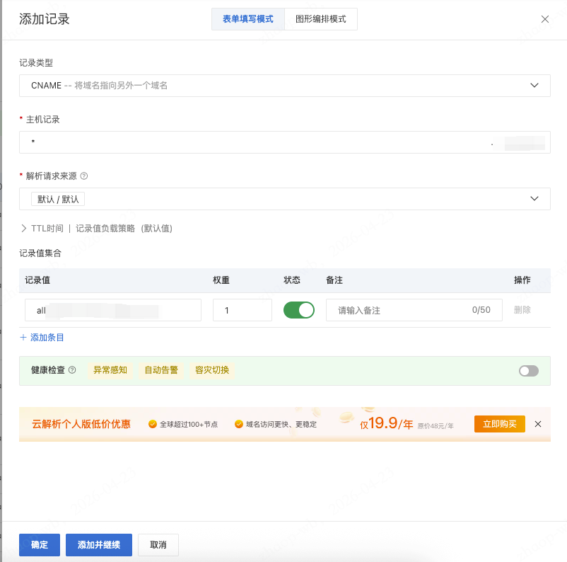Open the 解析请求来源 dropdown arrow
Viewport: 567px width, 562px height.
pos(534,199)
